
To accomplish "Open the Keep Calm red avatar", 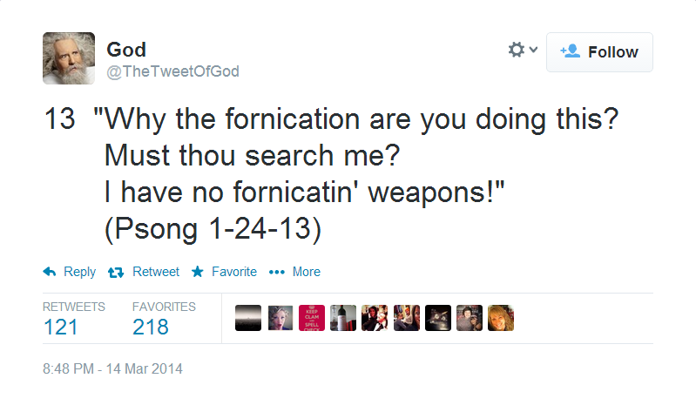I will pyautogui.click(x=312, y=318).
